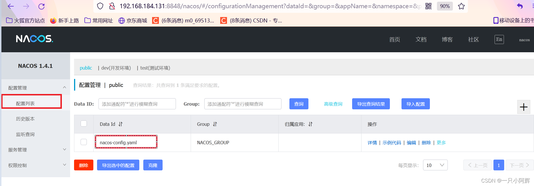This screenshot has height=186, width=534.
Task: Click the 删除 link in nacos-config.yaml row
Action: click(426, 143)
